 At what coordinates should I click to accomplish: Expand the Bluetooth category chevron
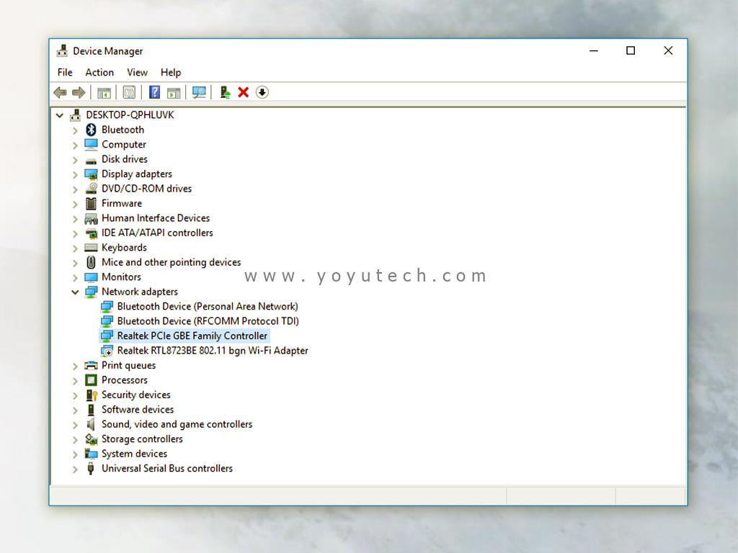click(75, 130)
